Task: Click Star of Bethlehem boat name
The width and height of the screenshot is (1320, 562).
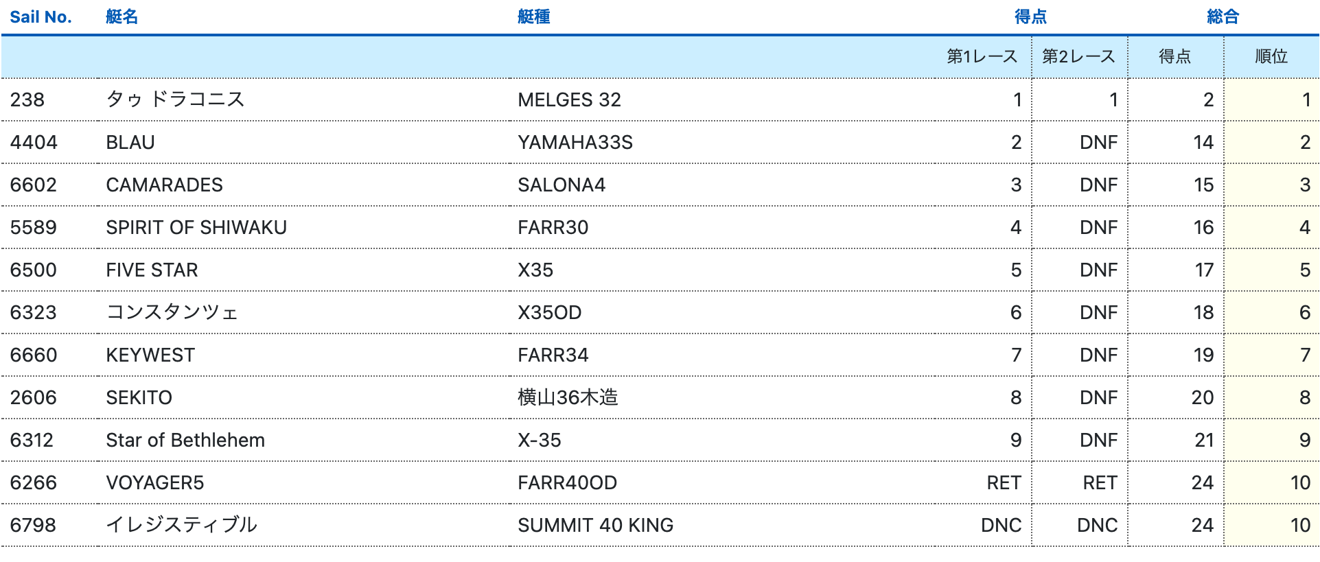Action: tap(185, 440)
